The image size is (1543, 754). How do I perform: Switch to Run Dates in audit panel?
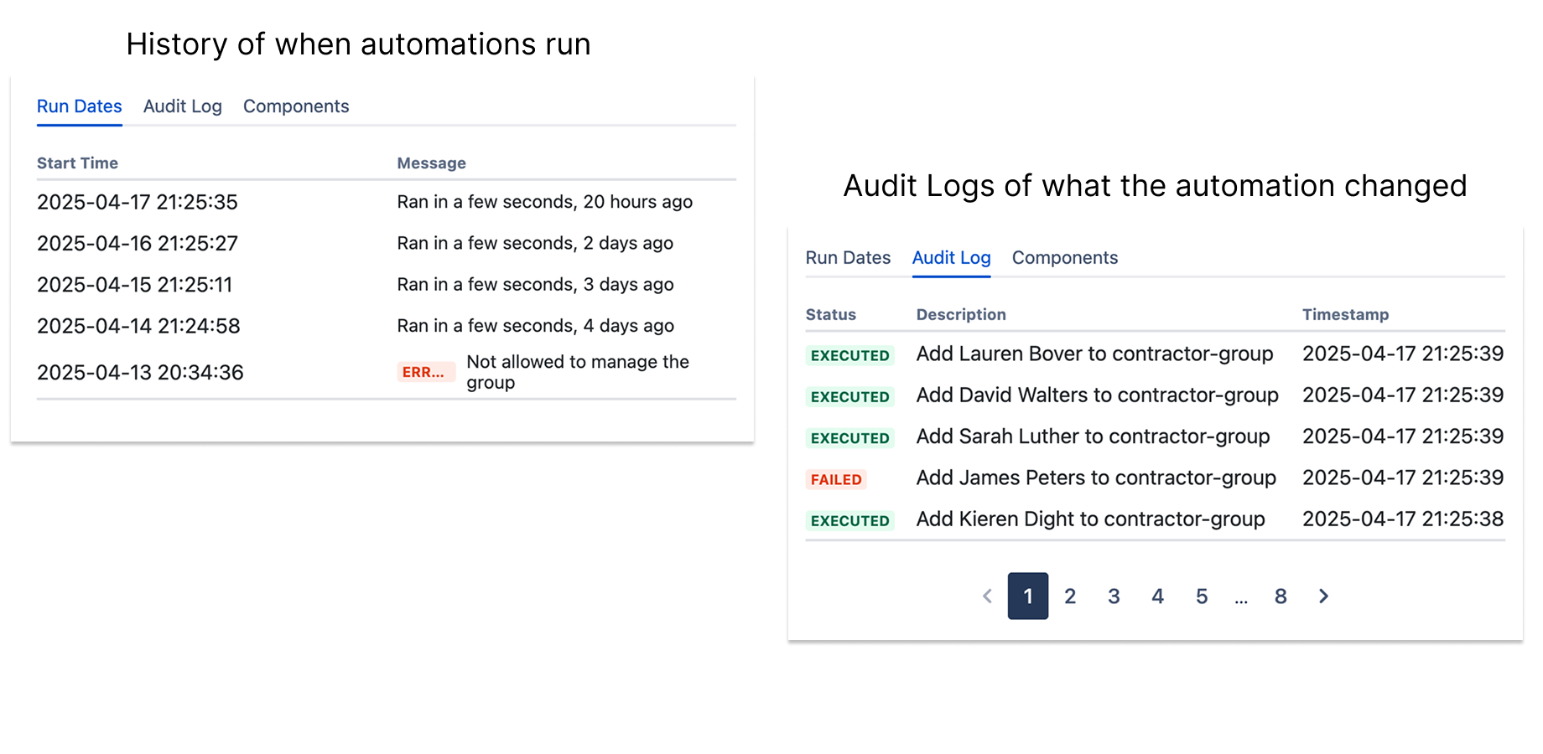[848, 258]
